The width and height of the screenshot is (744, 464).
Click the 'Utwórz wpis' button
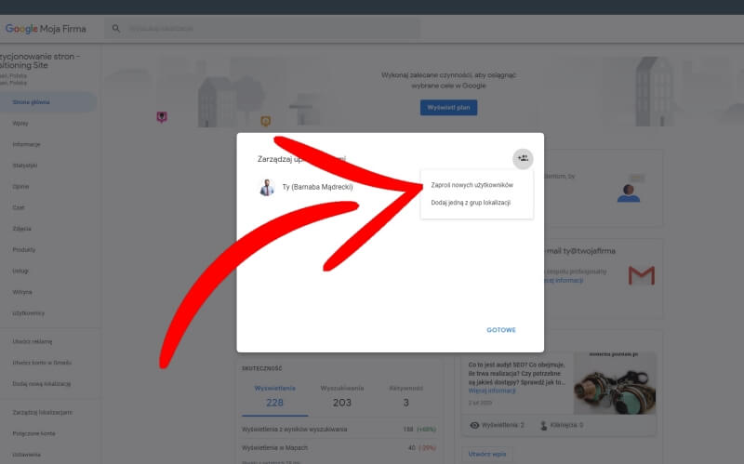click(487, 454)
